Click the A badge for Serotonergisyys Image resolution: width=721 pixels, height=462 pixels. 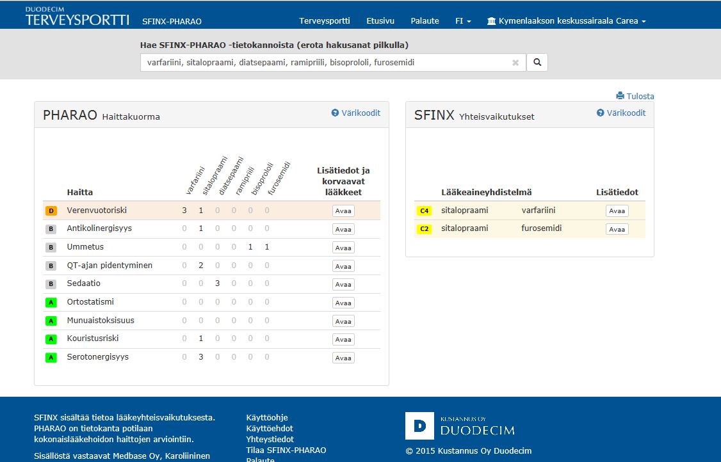51,358
